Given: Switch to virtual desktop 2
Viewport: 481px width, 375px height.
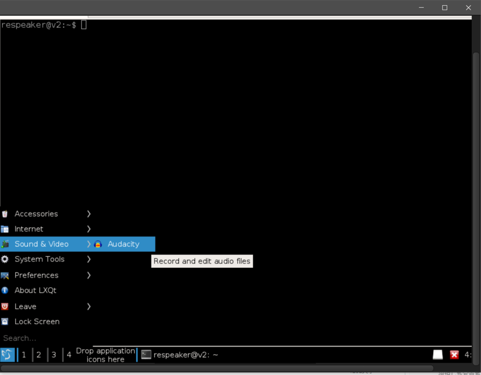Looking at the screenshot, I should (39, 355).
